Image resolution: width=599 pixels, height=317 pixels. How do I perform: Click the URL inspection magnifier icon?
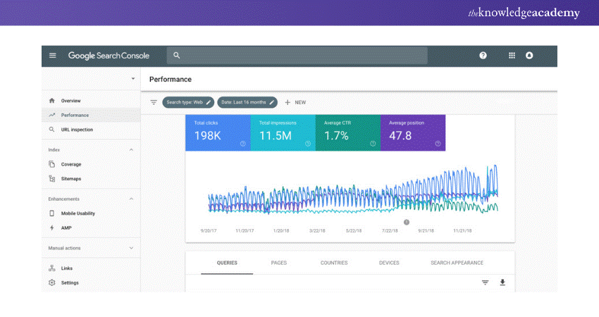tap(52, 130)
